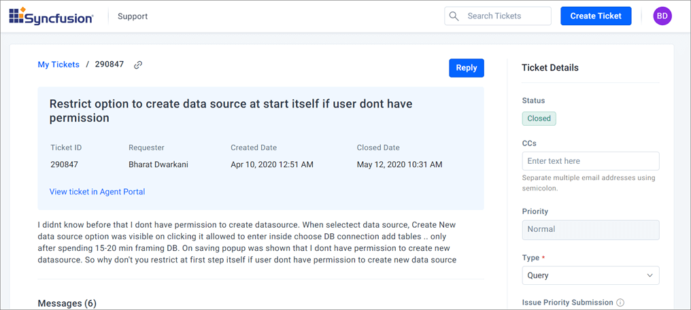Click the Syncfusion logo

click(51, 16)
